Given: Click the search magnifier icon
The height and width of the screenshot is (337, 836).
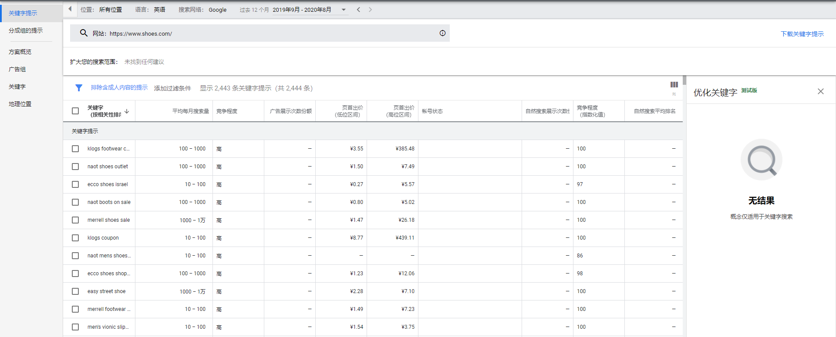Looking at the screenshot, I should [x=84, y=33].
